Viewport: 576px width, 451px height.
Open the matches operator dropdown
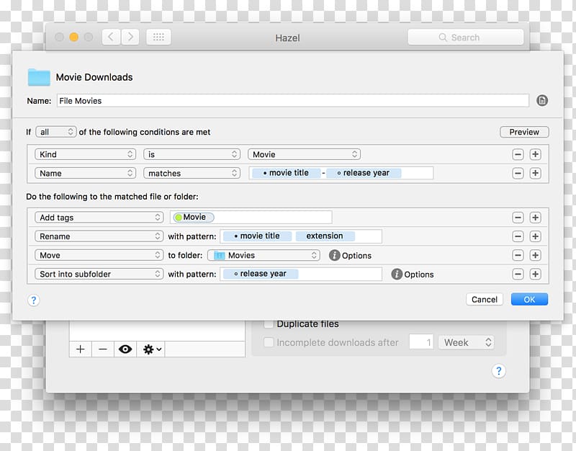pyautogui.click(x=192, y=173)
